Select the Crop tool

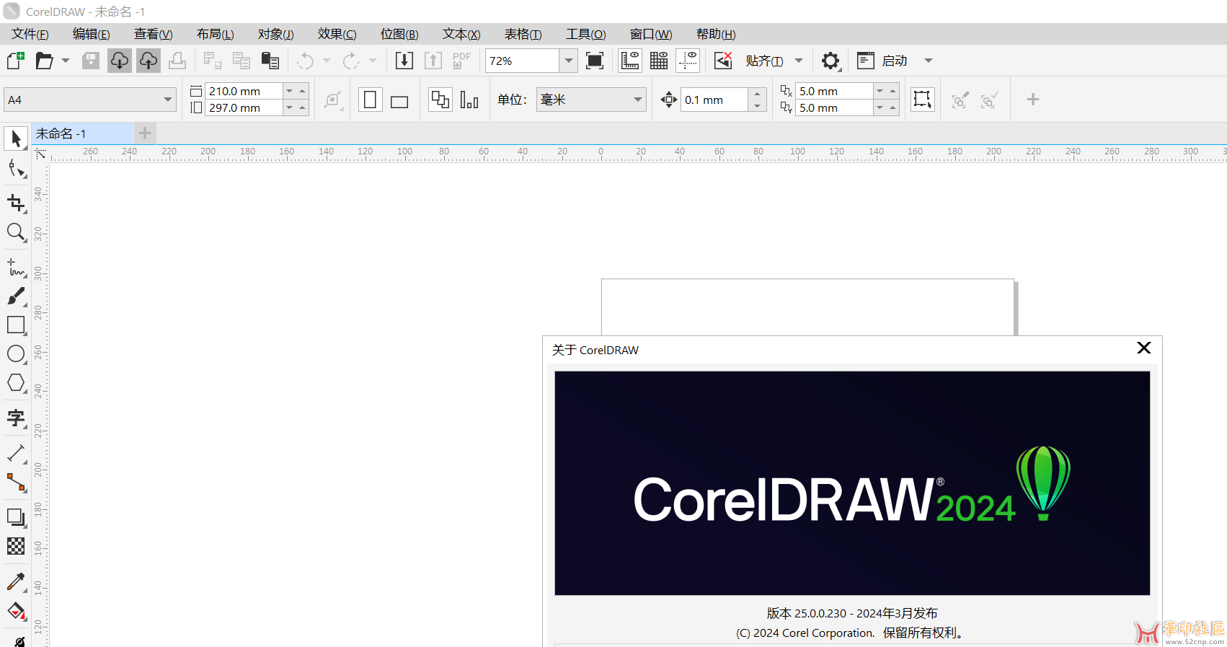pyautogui.click(x=16, y=203)
